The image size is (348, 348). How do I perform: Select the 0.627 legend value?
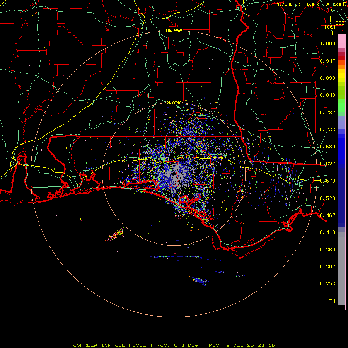[x=328, y=164]
